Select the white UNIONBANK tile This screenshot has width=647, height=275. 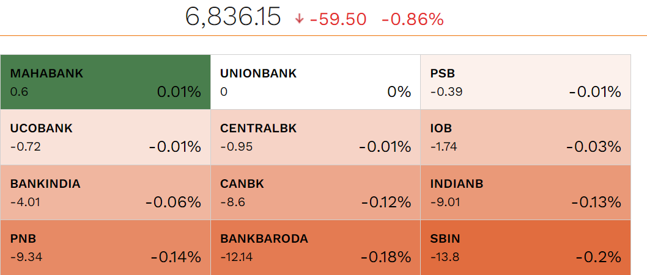pos(315,82)
